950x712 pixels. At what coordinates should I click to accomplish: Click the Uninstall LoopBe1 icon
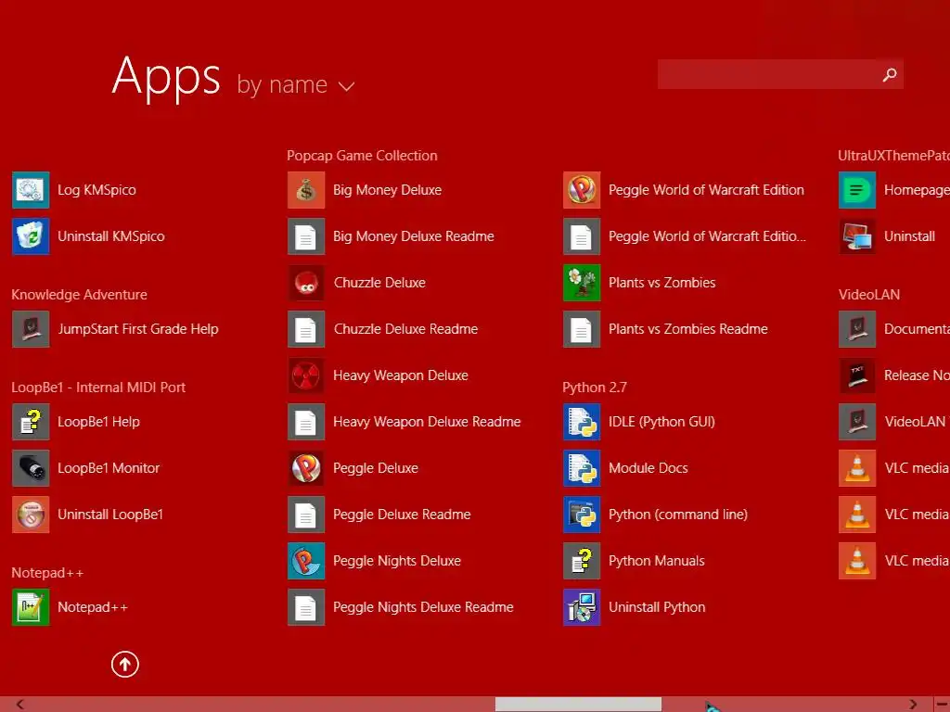[x=31, y=515]
